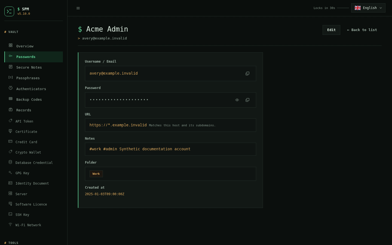Screen dimensions: 392x245
Task: Open the Crypto Wallet section
Action: click(34, 152)
